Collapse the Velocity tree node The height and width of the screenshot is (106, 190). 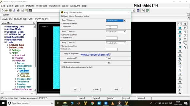coord(15,69)
